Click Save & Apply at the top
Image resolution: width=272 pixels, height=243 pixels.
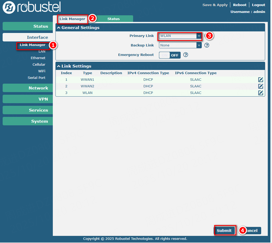(x=215, y=5)
